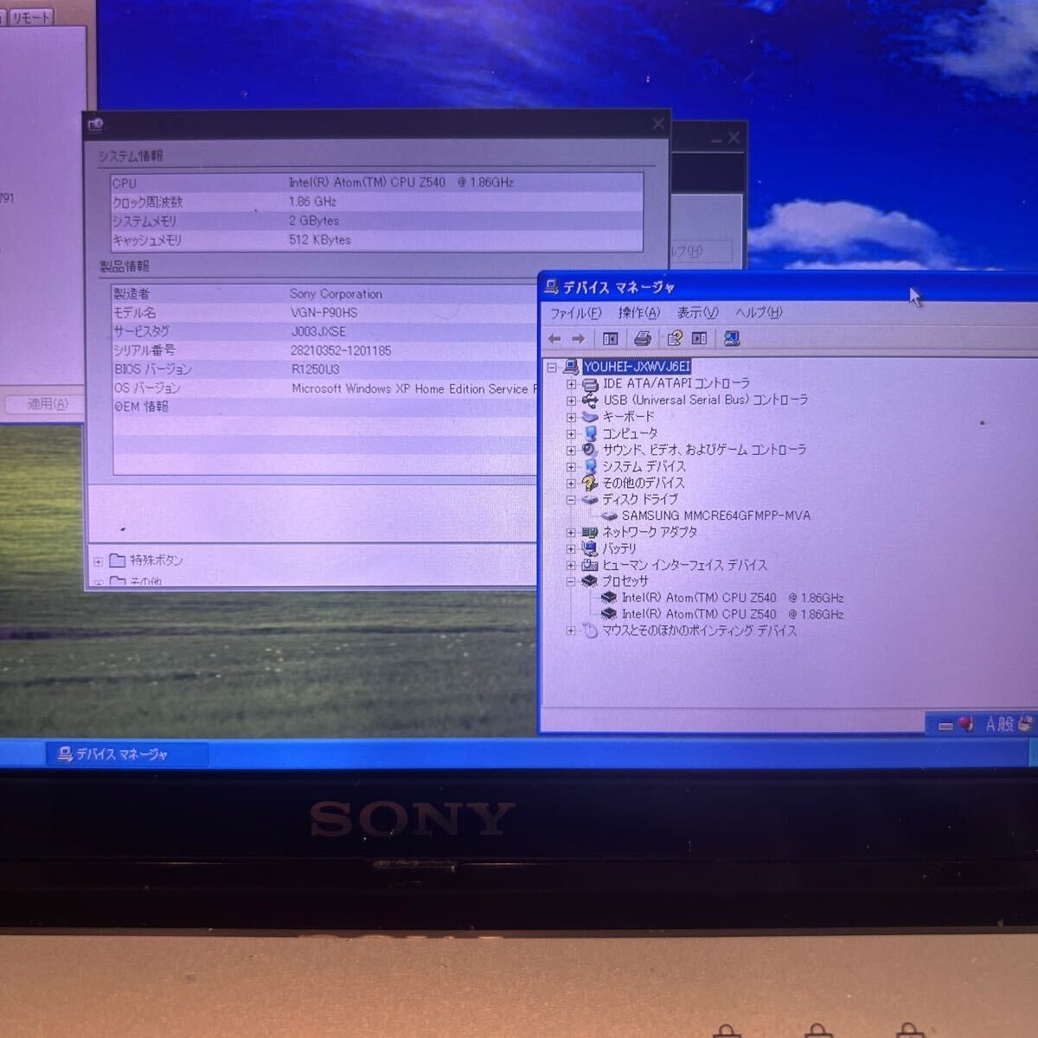Click the Scan for hardware changes icon
The width and height of the screenshot is (1038, 1038).
coord(732,339)
